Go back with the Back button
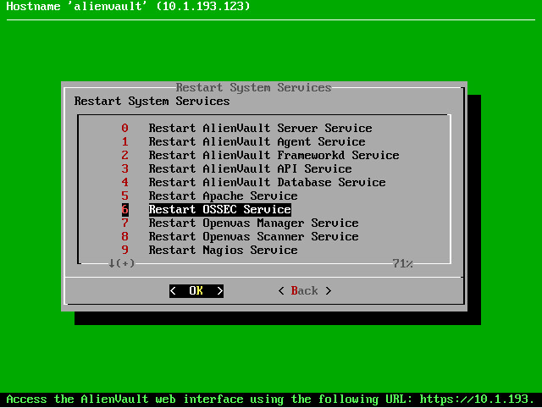The height and width of the screenshot is (408, 542). (x=305, y=291)
